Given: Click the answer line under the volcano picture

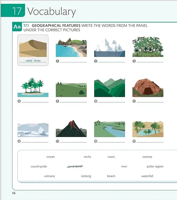Looking at the screenshot, I should [x=73, y=142].
